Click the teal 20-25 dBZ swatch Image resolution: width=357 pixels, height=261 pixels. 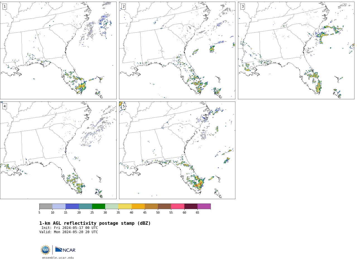(x=85, y=206)
